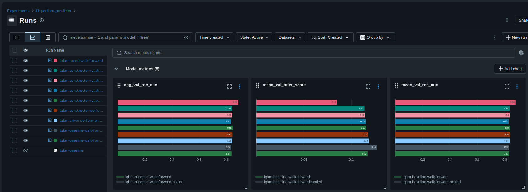
Task: Hide the lgbm-driver-performan… run
Action: (26, 121)
